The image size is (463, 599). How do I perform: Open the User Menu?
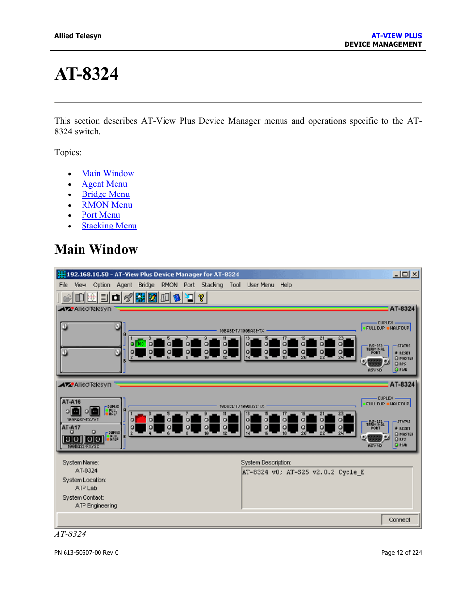coord(261,285)
